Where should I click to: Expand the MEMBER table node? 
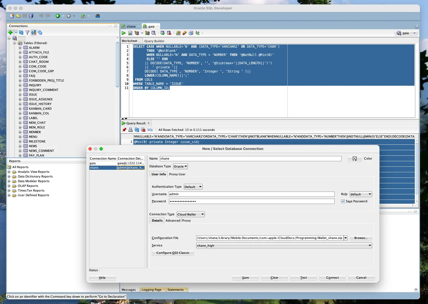pos(20,132)
